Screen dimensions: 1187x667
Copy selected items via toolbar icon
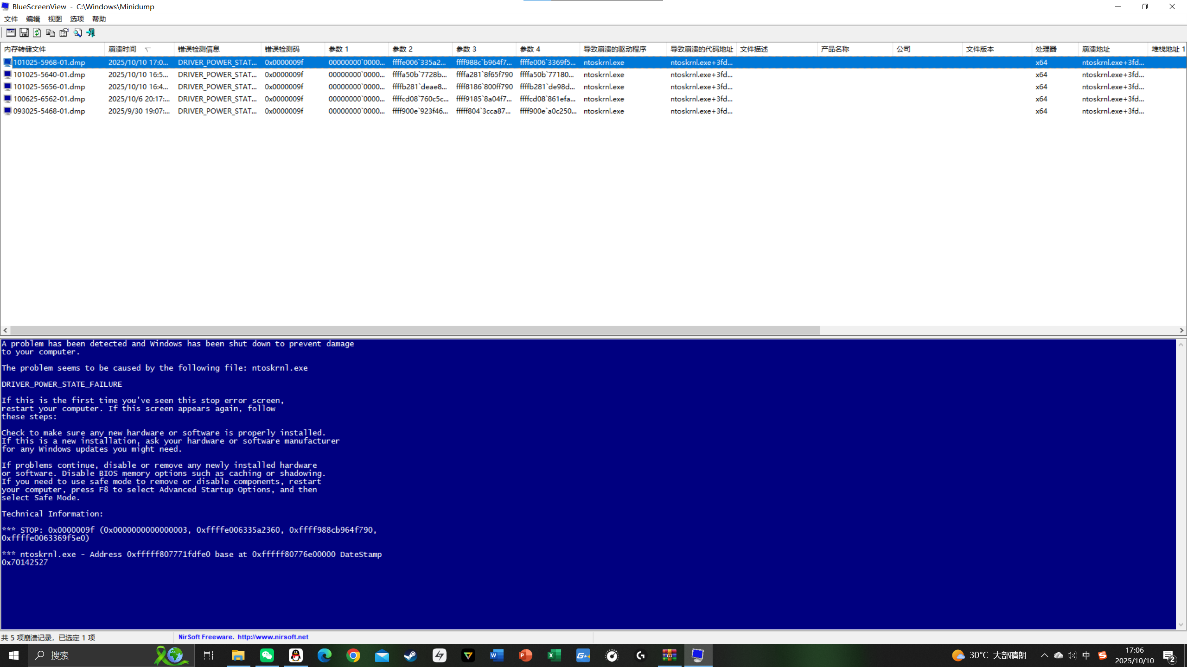51,32
